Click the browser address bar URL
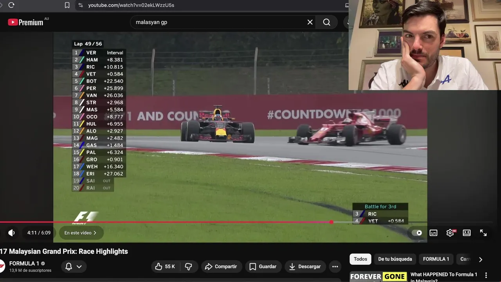This screenshot has height=282, width=501. tap(131, 5)
